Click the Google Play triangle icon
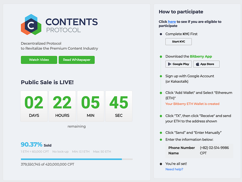Viewport: 242px width, 182px height. (170, 64)
